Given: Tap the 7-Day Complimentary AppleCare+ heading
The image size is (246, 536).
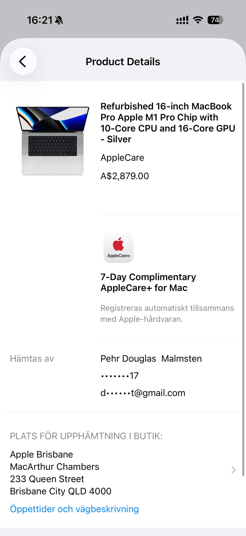Looking at the screenshot, I should 148,282.
